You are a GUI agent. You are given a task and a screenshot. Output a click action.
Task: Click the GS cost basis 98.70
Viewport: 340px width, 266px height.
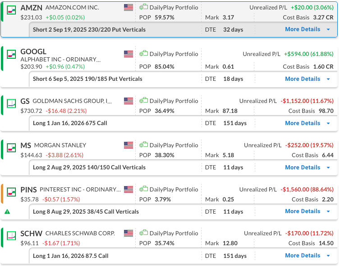[x=326, y=111]
